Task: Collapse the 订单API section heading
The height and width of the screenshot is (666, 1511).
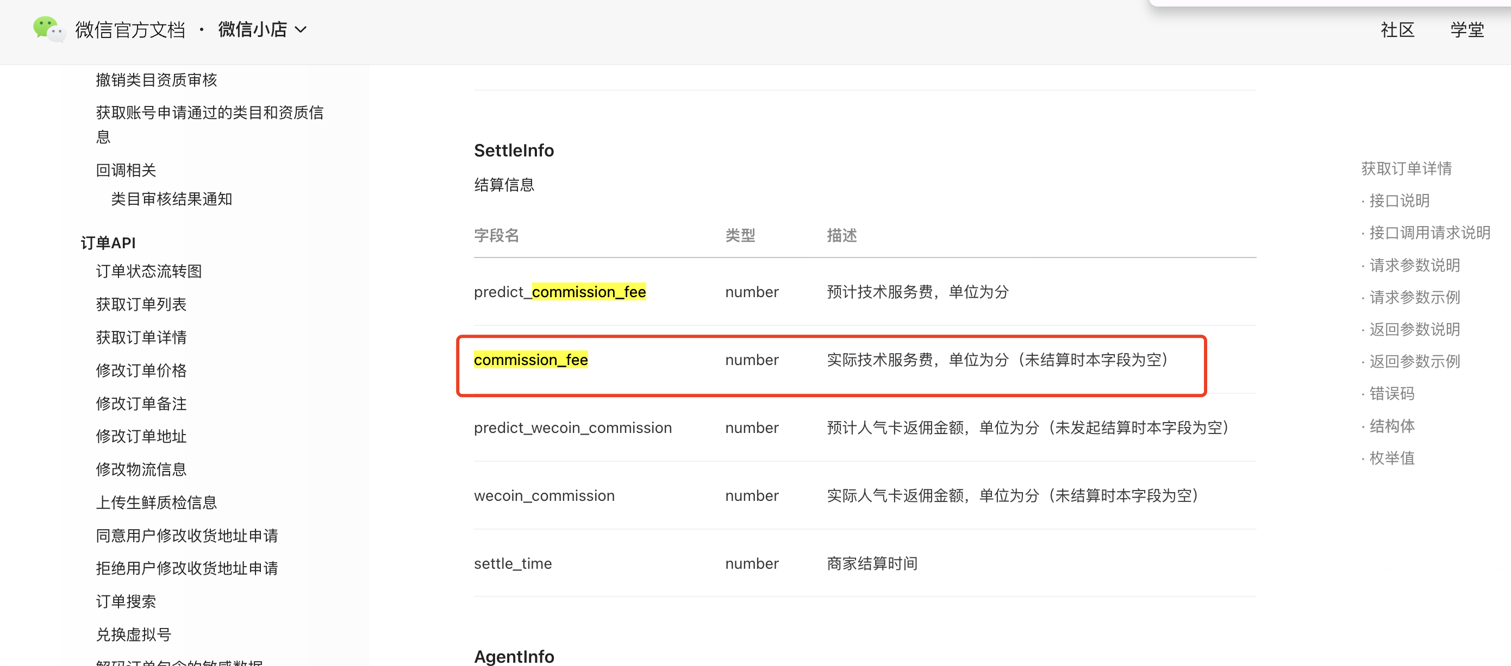Action: point(108,242)
